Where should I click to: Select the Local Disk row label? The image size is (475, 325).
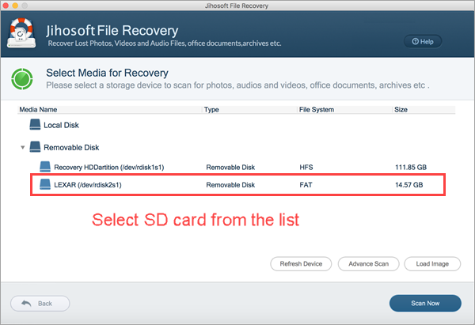click(61, 125)
